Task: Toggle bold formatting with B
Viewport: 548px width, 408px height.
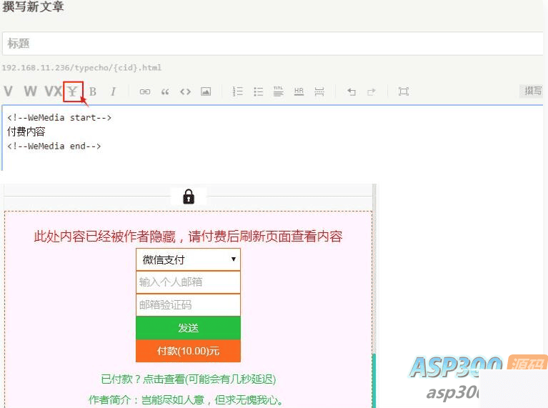Action: click(x=93, y=91)
